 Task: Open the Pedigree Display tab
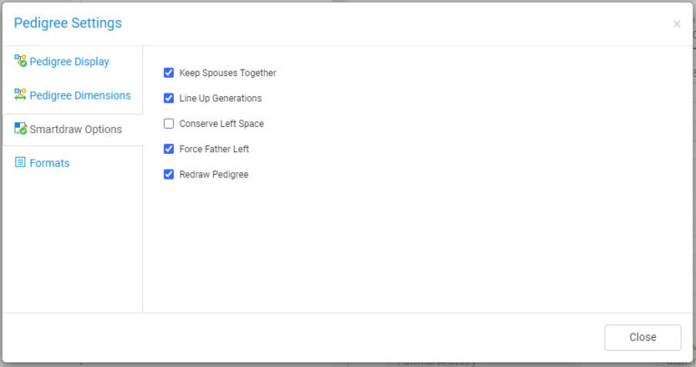69,62
